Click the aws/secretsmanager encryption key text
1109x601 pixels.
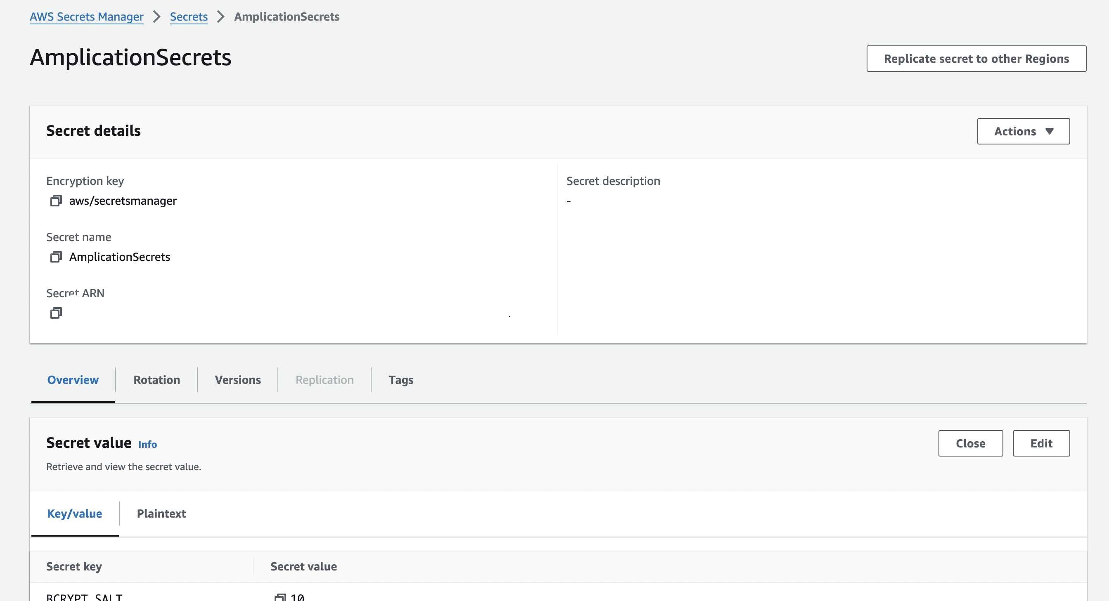[x=123, y=201]
